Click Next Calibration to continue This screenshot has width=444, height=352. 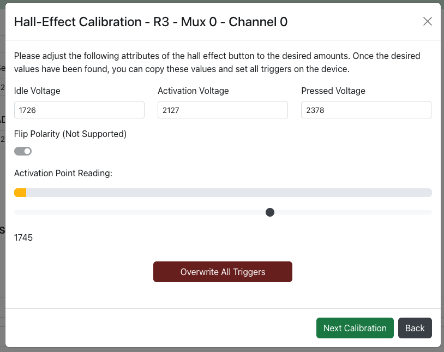[355, 328]
